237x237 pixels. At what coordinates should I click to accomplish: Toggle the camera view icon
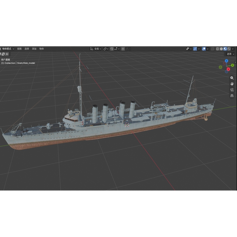tap(232, 90)
